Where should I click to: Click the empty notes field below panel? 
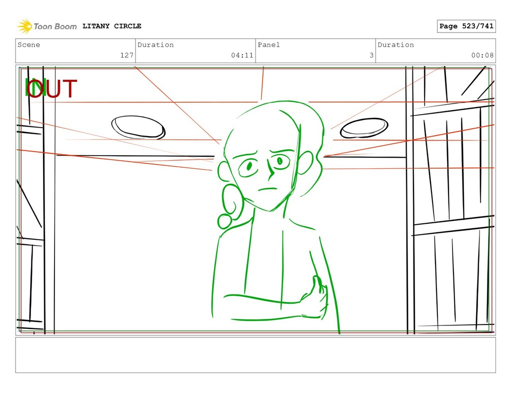pyautogui.click(x=255, y=355)
